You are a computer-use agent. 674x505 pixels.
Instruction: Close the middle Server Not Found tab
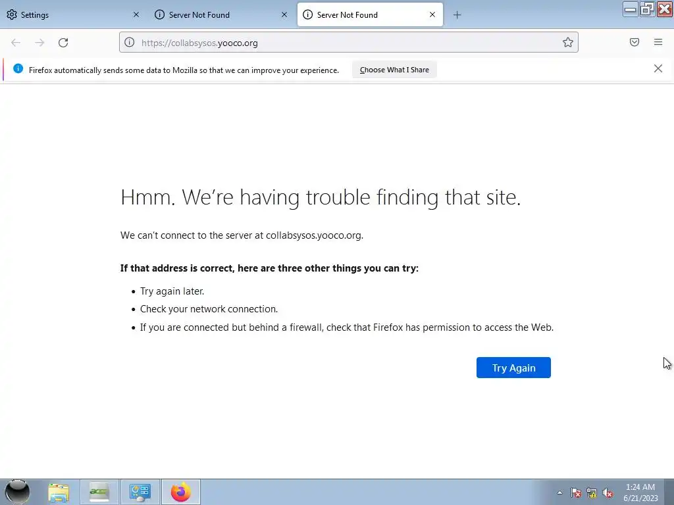[x=284, y=14]
